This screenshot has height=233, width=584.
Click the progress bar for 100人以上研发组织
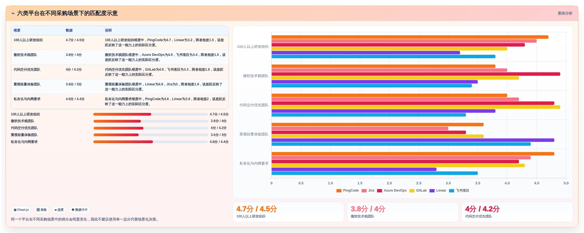pyautogui.click(x=150, y=114)
